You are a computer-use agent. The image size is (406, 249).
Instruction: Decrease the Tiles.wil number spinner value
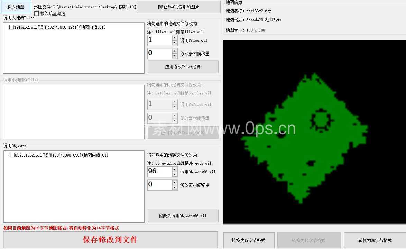tap(175, 43)
